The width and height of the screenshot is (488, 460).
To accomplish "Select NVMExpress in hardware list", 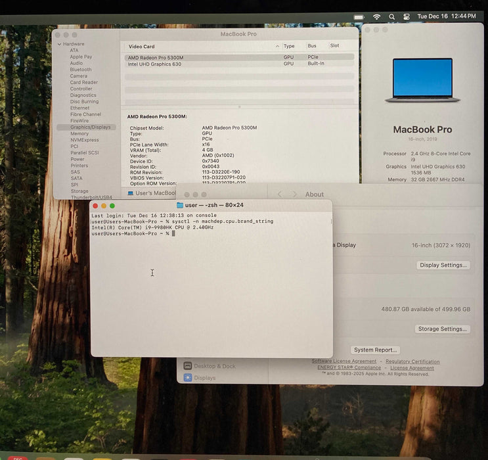I will coord(84,140).
